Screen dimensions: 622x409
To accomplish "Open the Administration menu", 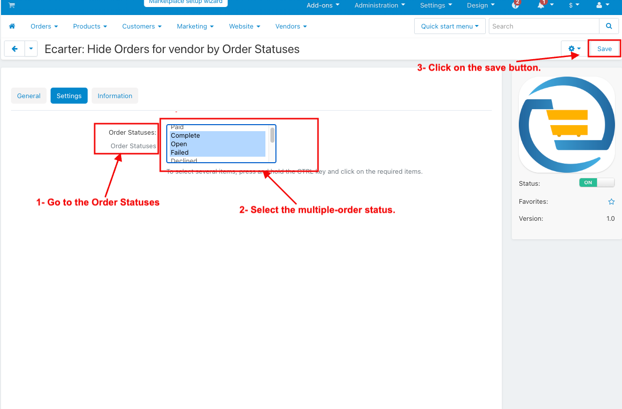I will [x=380, y=5].
